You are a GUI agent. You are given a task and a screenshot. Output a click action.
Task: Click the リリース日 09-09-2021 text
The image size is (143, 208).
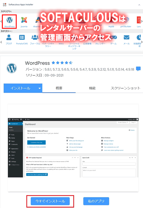coord(45,75)
